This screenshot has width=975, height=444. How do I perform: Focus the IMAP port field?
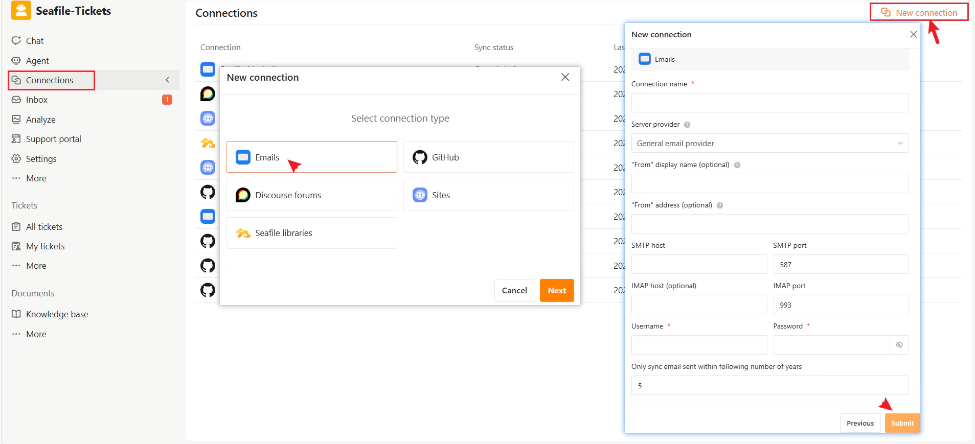tap(841, 305)
